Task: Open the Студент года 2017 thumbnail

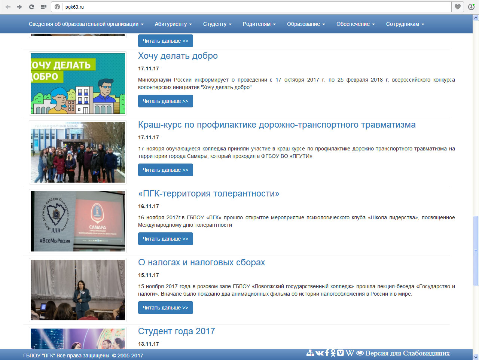Action: (78, 339)
